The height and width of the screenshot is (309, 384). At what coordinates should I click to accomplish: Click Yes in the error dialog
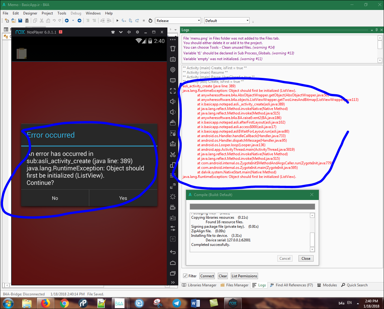(x=123, y=198)
